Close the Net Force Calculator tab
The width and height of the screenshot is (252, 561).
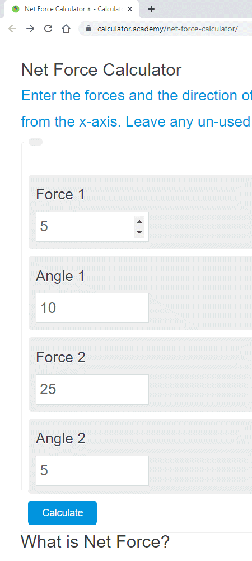click(x=130, y=9)
